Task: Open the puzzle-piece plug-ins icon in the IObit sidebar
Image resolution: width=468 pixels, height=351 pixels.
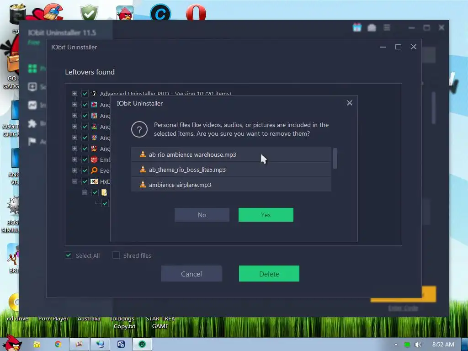Action: coord(32,123)
